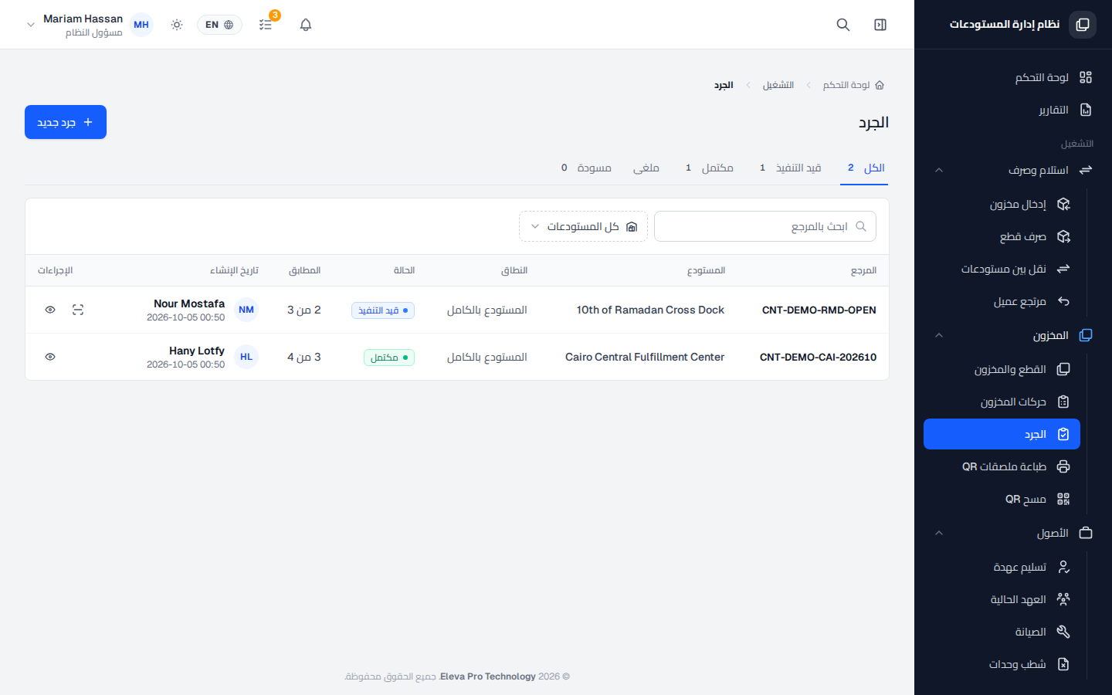Switch to the مكتمل tab
Viewport: 1112px width, 695px height.
[x=710, y=168]
